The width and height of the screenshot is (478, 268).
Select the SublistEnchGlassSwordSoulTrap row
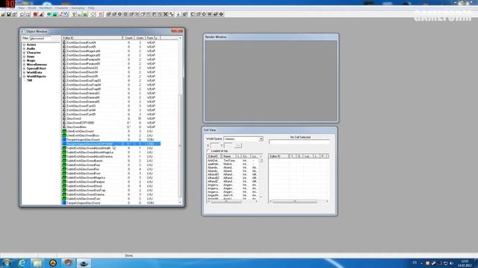point(111,191)
